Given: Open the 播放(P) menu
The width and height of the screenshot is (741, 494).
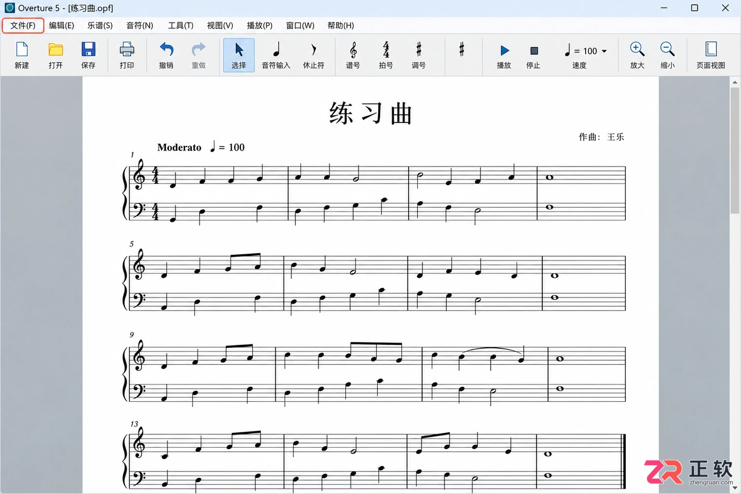Looking at the screenshot, I should (260, 25).
